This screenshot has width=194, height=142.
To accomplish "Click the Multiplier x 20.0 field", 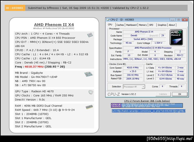I will (x=133, y=71).
